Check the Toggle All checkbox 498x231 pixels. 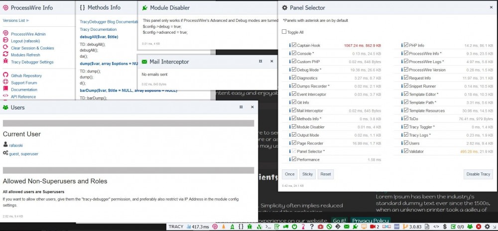point(284,32)
